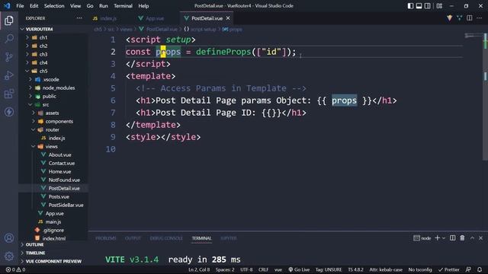Click the split editor right icon

point(470,18)
